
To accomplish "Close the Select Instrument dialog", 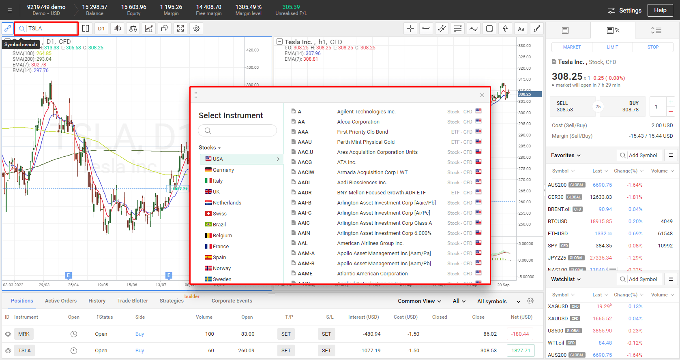I will click(482, 95).
